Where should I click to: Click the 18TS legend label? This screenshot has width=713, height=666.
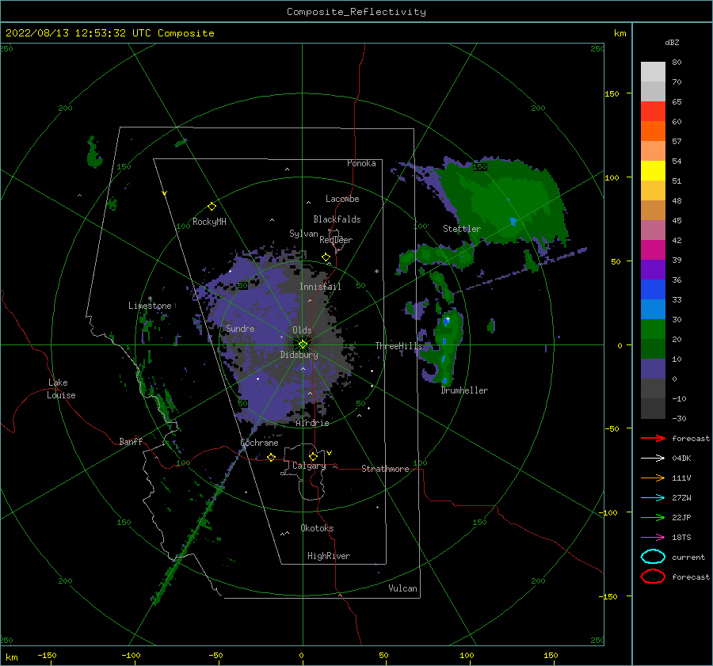(x=681, y=538)
